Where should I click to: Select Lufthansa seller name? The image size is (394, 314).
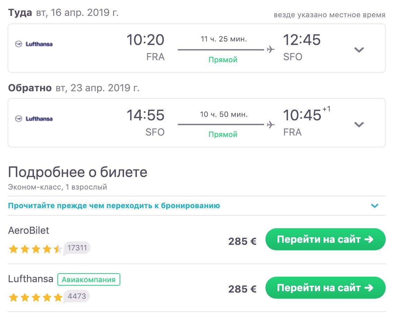(x=31, y=279)
